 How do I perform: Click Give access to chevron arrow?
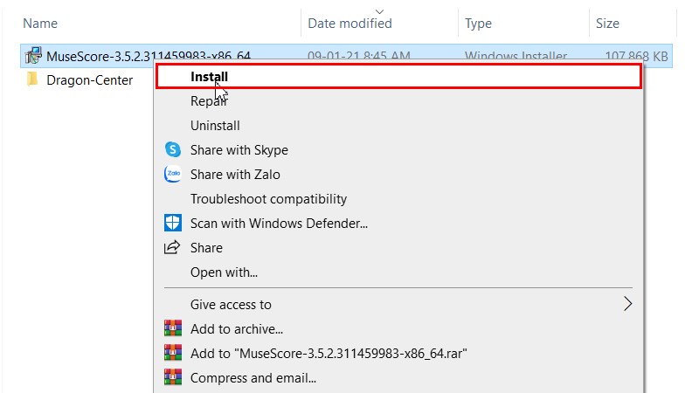[x=627, y=304]
